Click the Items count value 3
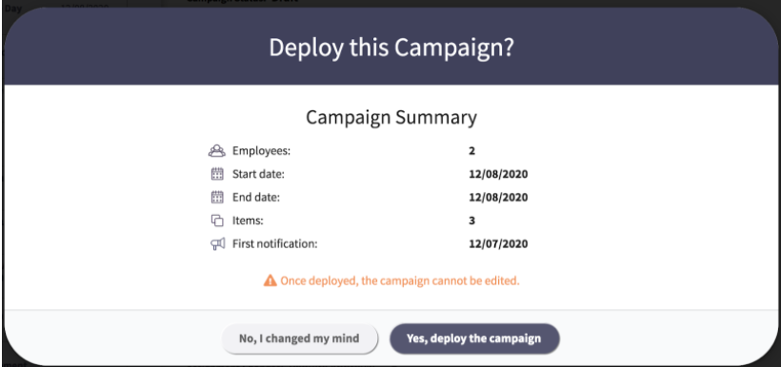The width and height of the screenshot is (781, 367). pyautogui.click(x=471, y=221)
